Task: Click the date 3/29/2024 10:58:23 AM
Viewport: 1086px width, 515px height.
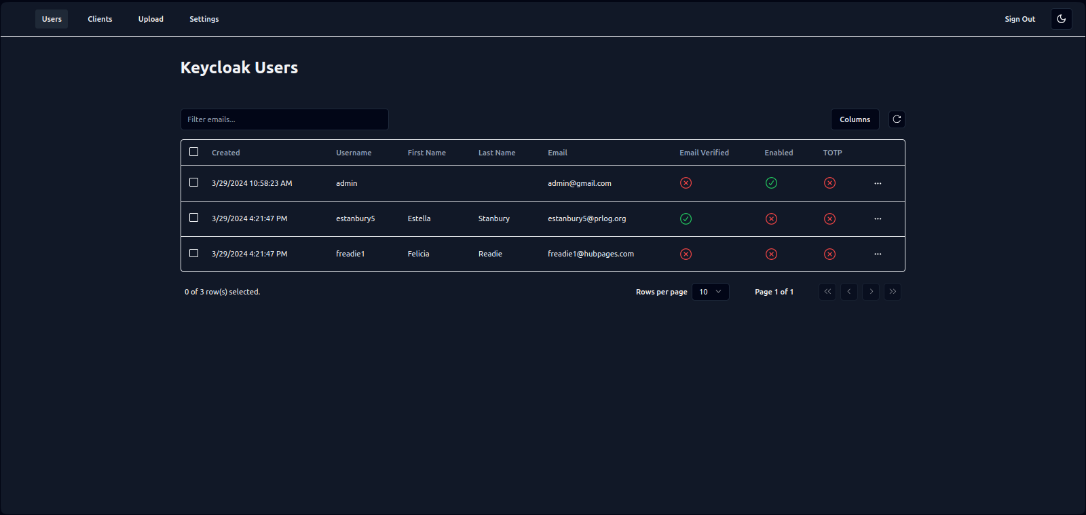Action: 252,183
